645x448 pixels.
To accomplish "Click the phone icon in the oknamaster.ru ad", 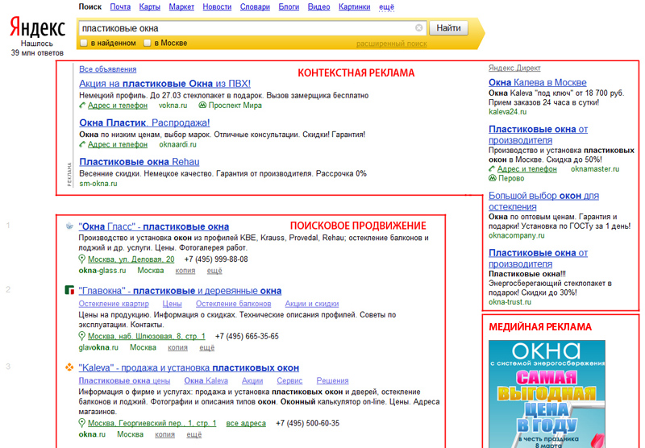I will click(x=492, y=168).
